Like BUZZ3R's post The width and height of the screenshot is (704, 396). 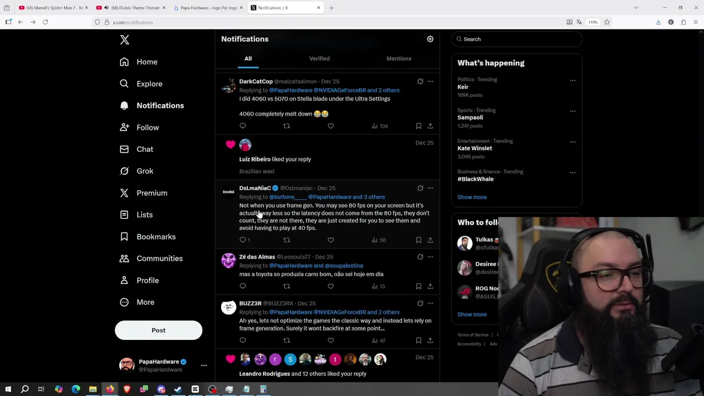click(x=331, y=340)
